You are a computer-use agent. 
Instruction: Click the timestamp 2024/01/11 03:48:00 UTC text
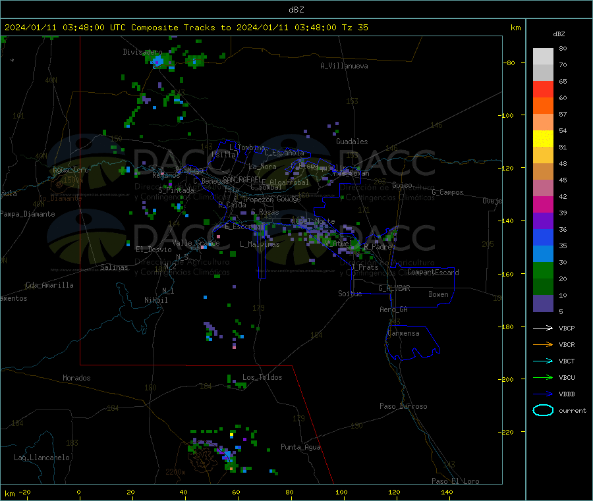(65, 28)
